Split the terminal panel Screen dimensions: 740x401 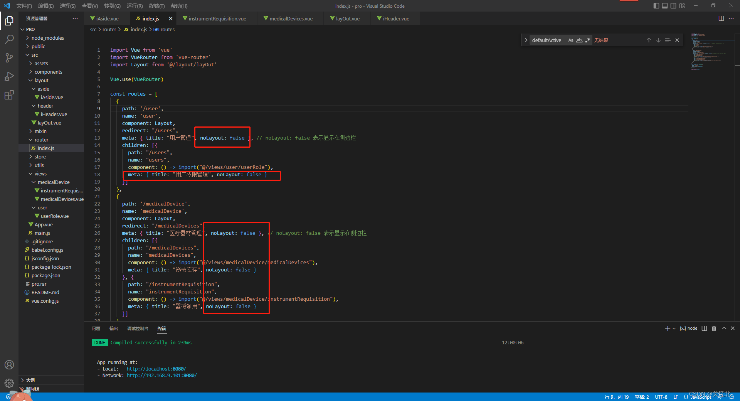(704, 328)
